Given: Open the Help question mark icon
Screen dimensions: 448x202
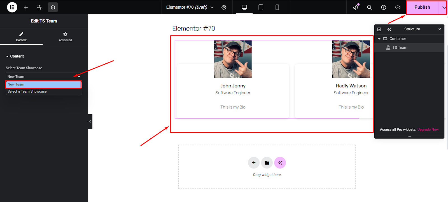Looking at the screenshot, I should click(x=383, y=7).
